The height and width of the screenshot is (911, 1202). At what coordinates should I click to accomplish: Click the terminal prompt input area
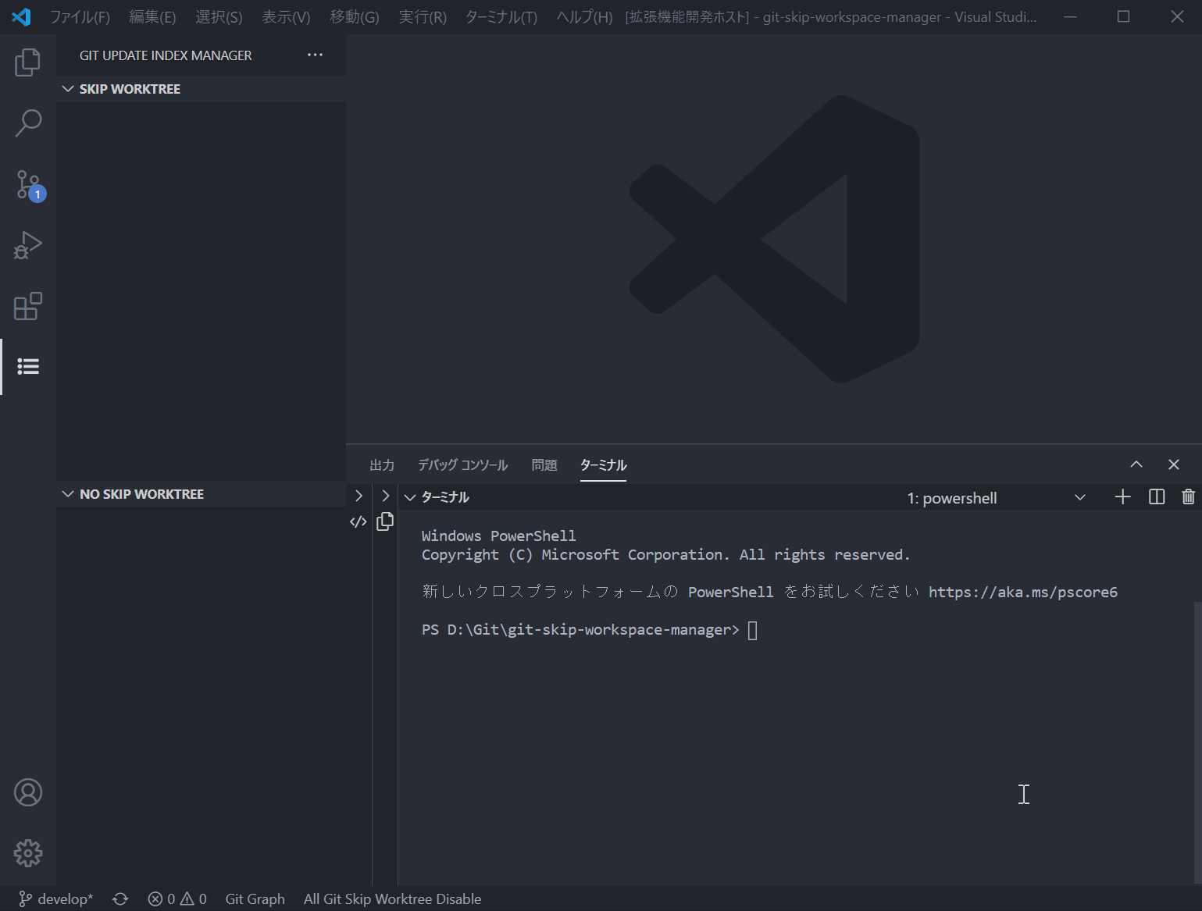click(x=752, y=630)
